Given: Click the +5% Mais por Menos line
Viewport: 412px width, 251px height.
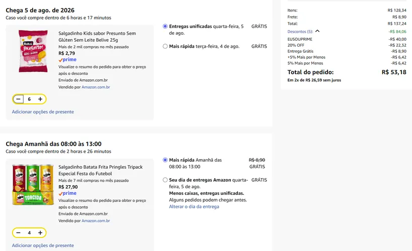Looking at the screenshot, I should (347, 57).
